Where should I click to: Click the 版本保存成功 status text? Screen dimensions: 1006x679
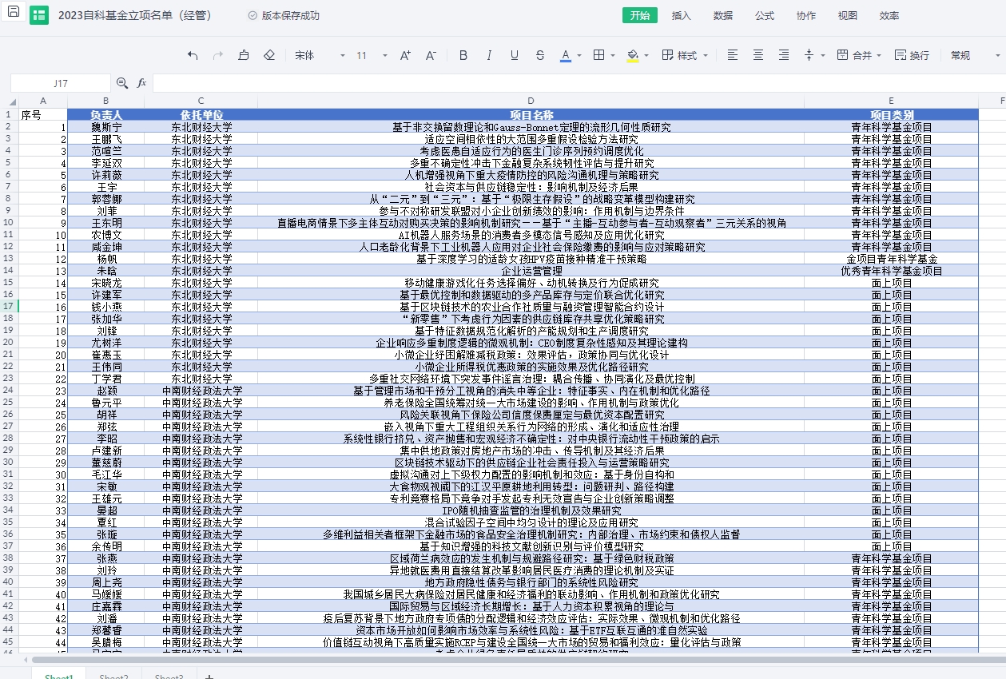tap(290, 16)
